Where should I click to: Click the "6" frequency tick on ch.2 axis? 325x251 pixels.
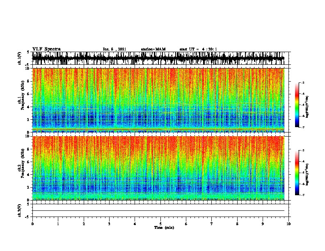tap(29, 162)
